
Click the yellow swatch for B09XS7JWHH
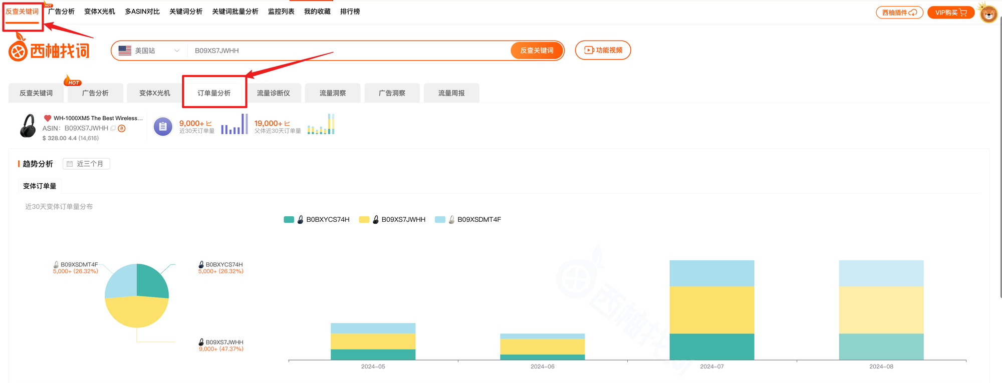[x=364, y=219]
